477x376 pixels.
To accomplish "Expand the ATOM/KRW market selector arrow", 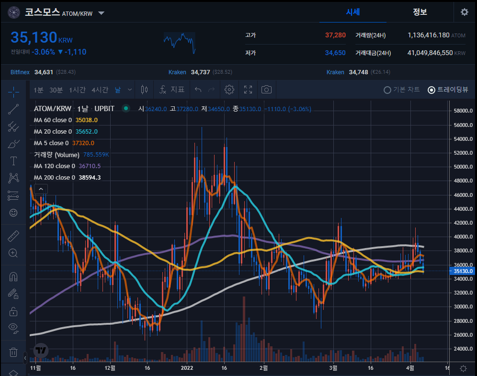I will 102,13.
